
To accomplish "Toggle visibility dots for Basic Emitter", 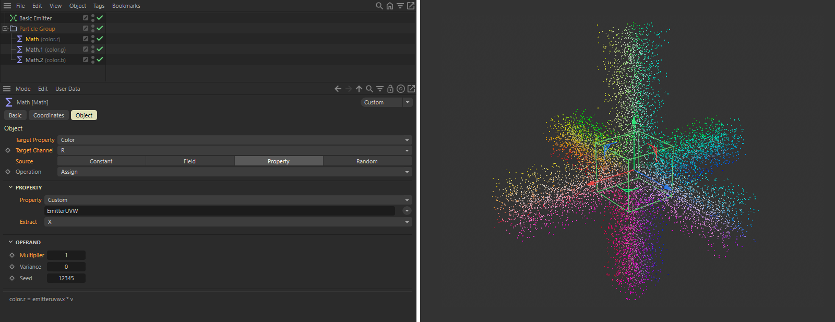I will 93,18.
